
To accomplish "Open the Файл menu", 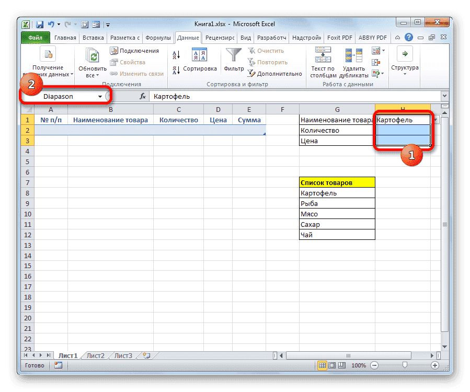I will tap(35, 38).
